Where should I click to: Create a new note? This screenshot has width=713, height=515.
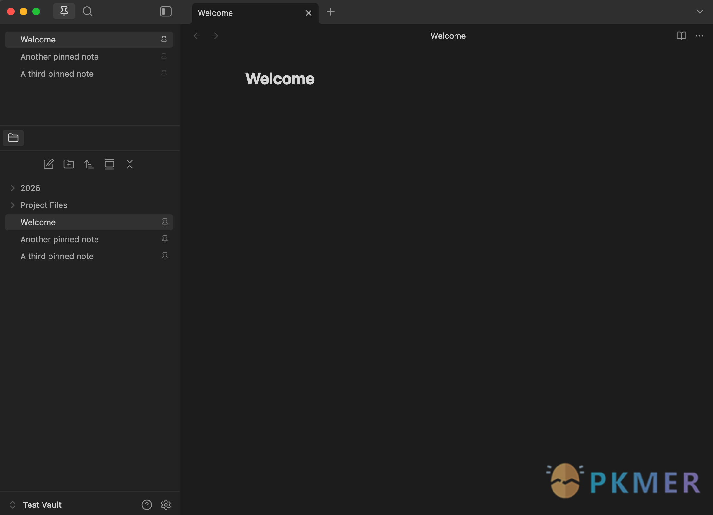49,164
